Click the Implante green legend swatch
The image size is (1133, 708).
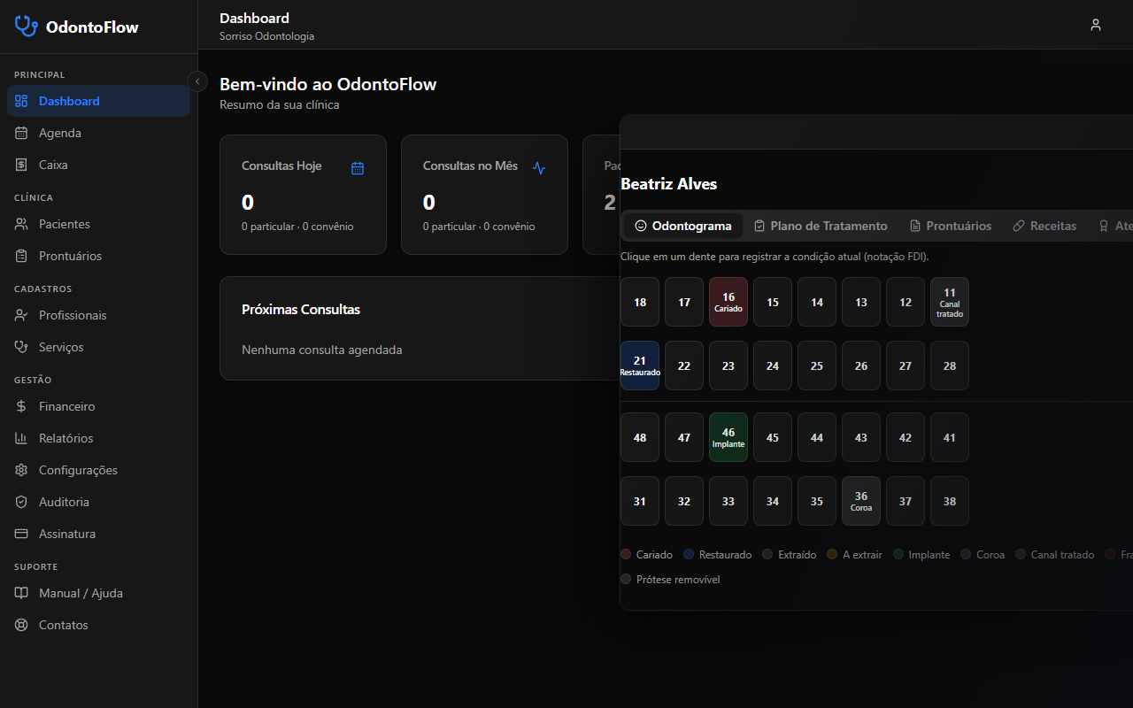pos(898,555)
